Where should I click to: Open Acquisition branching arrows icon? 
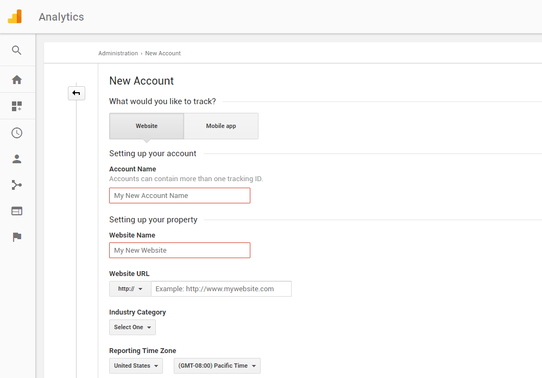click(17, 185)
